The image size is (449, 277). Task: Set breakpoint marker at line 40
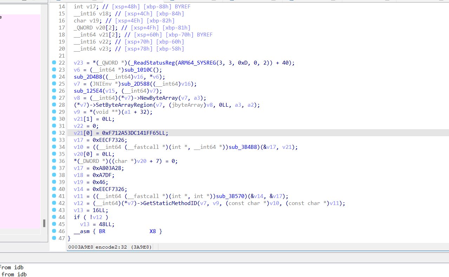(x=54, y=189)
